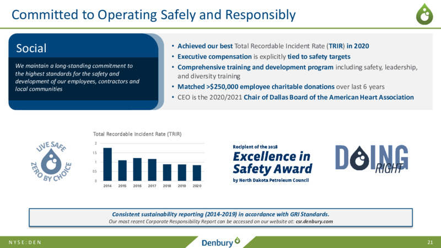Click the 2019 bar in the TRIR chart
The height and width of the screenshot is (248, 441).
tap(182, 172)
